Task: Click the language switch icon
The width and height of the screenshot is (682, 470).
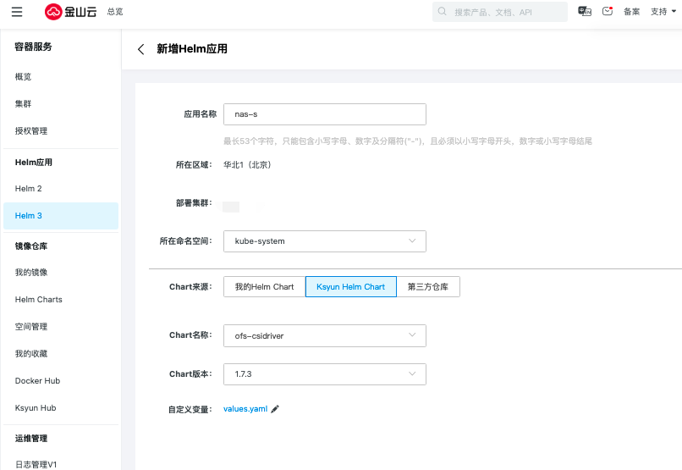Action: (584, 12)
